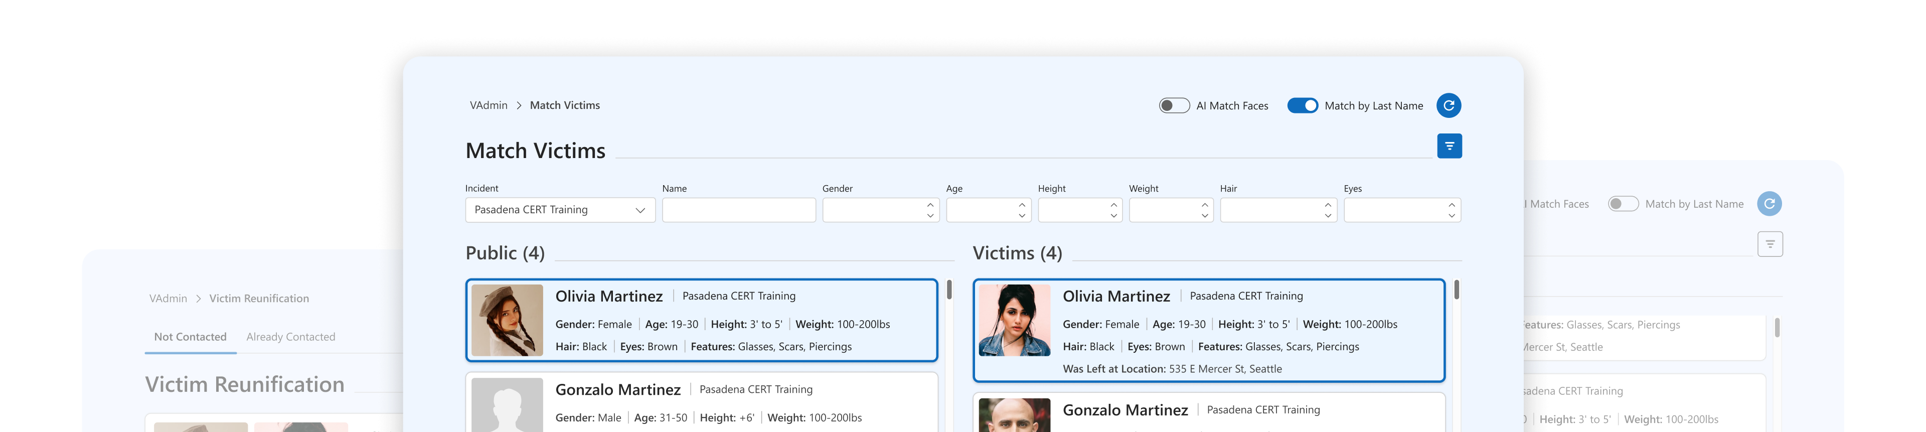Viewport: 1926px width, 432px height.
Task: Click Gonzalo Martinez photo in the Victims list
Action: point(1014,415)
